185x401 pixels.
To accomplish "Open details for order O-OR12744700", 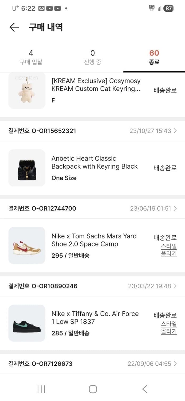I will (x=175, y=208).
